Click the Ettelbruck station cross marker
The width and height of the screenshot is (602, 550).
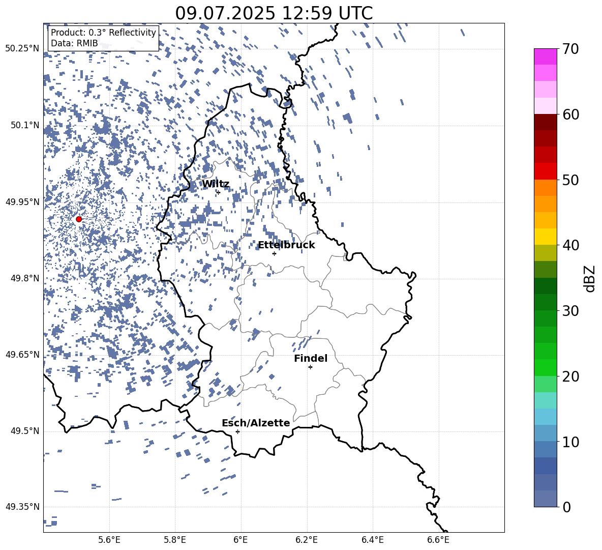coord(274,253)
